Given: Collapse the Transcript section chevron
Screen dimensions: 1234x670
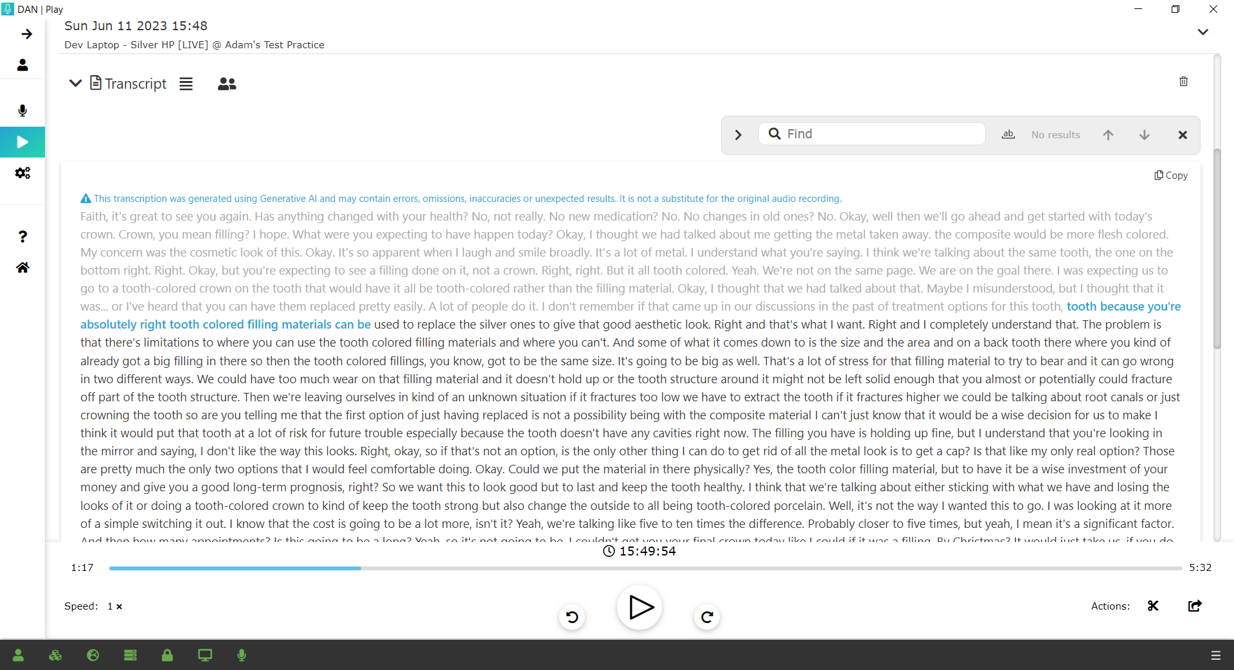Looking at the screenshot, I should click(75, 84).
